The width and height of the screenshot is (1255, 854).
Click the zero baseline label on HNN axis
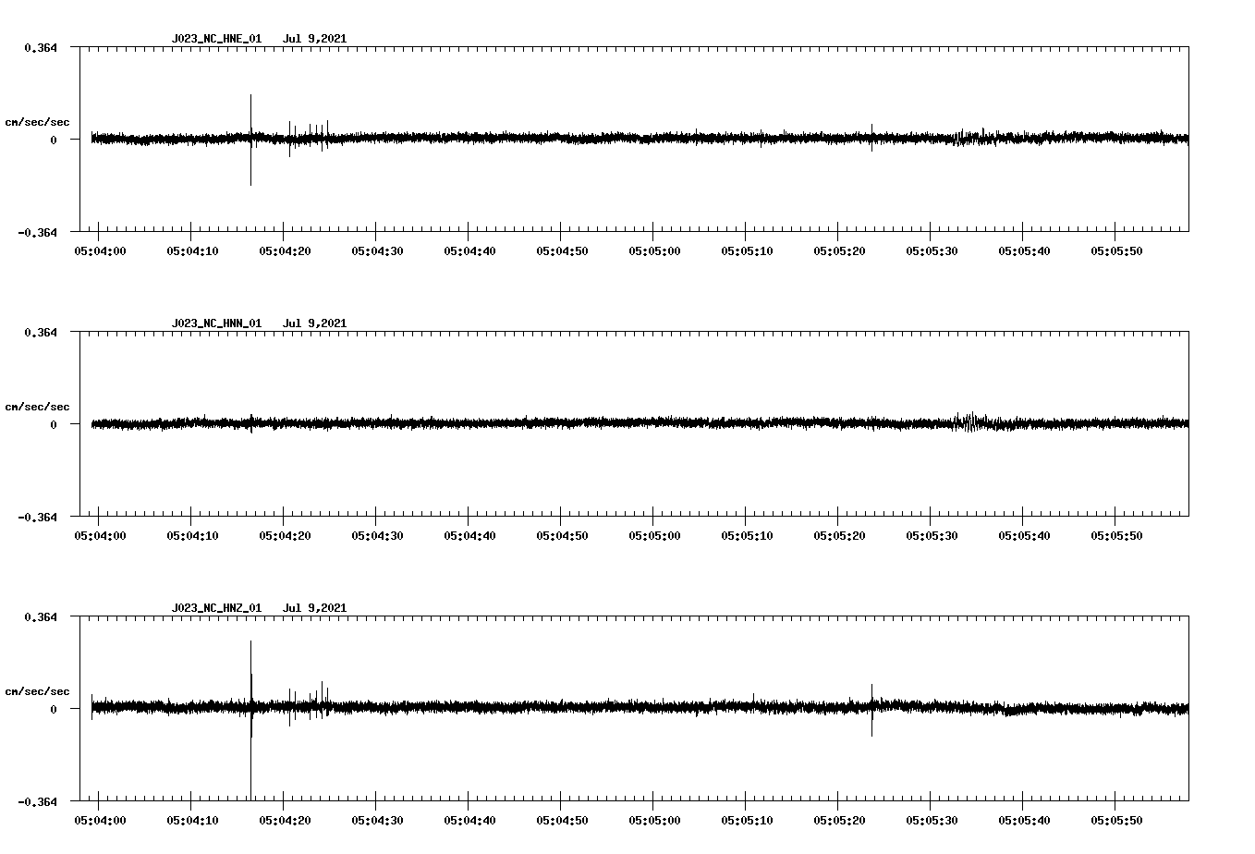click(x=54, y=424)
